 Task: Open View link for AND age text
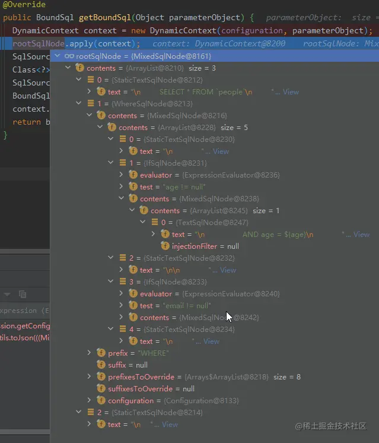(362, 234)
